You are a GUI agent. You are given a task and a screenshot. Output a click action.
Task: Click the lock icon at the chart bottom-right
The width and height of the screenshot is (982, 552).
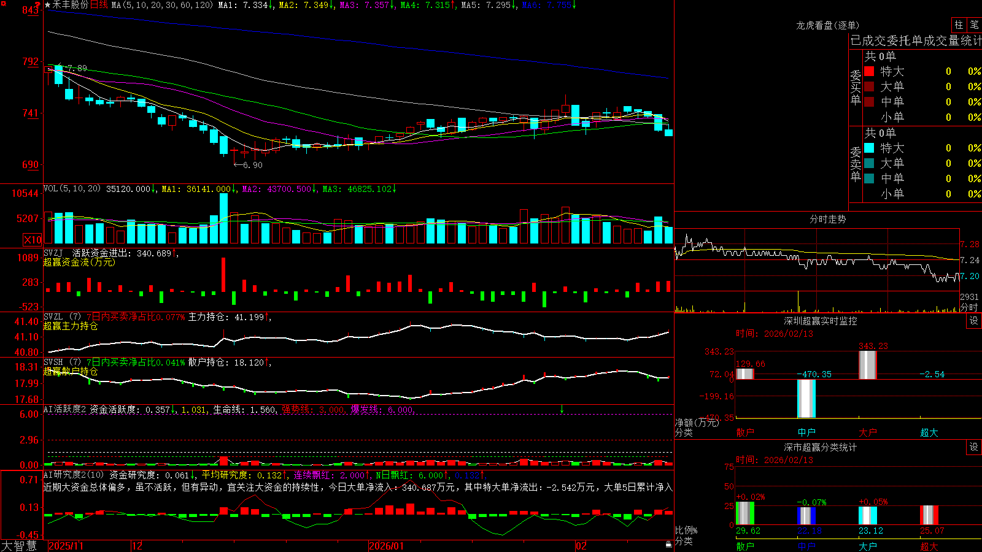pyautogui.click(x=668, y=545)
